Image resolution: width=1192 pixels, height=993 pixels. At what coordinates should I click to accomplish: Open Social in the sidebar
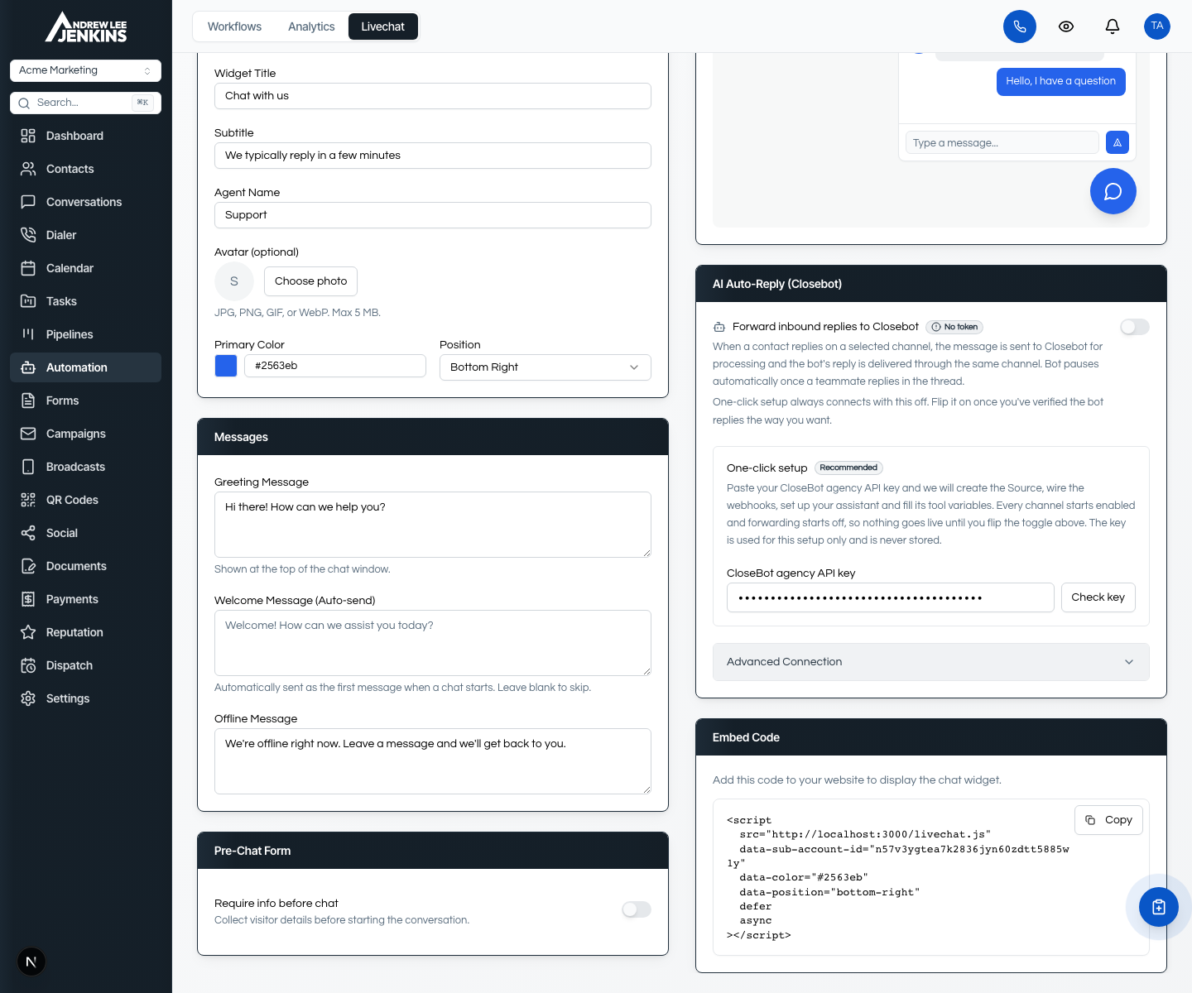pyautogui.click(x=85, y=533)
